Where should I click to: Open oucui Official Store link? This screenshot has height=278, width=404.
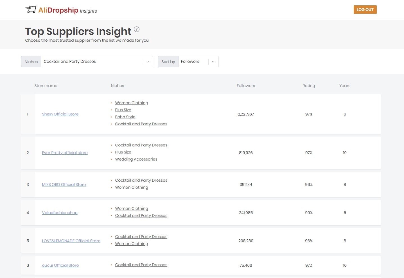point(60,265)
